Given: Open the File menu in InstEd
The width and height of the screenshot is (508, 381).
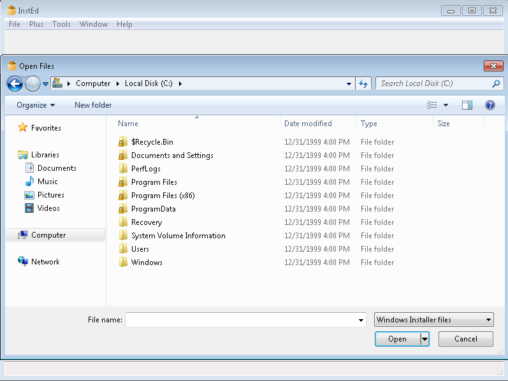Looking at the screenshot, I should point(14,24).
